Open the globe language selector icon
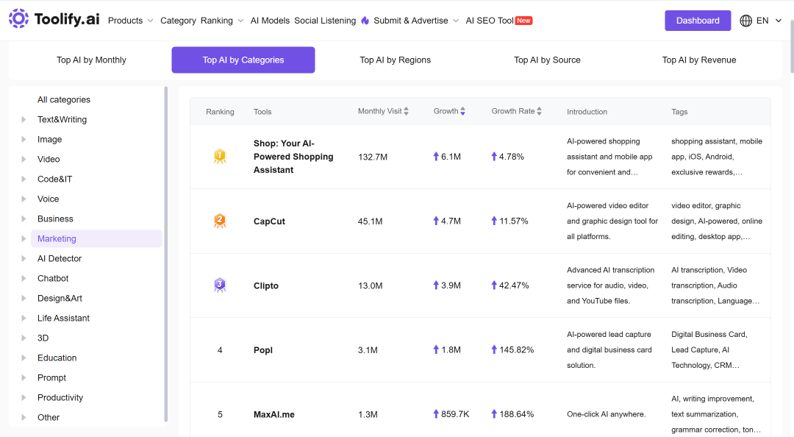 coord(746,21)
